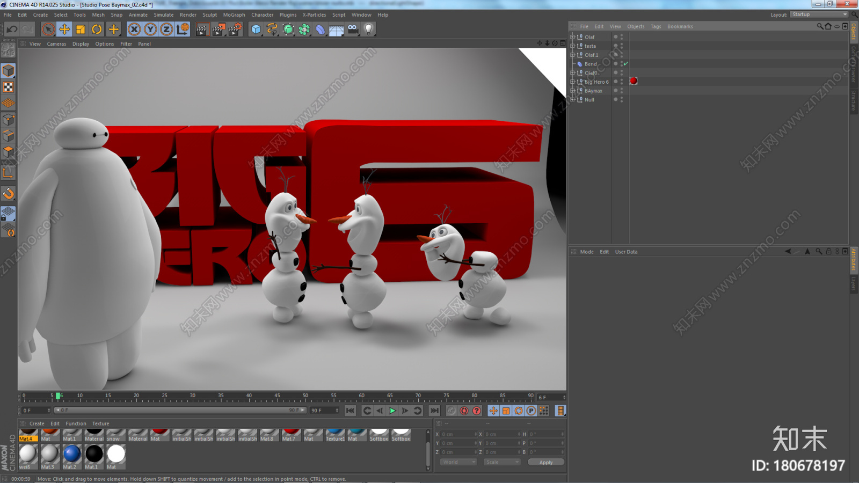Add a Light object

tap(369, 29)
